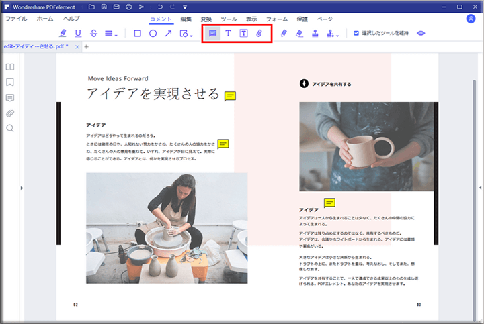Open the ファイル menu

[16, 19]
